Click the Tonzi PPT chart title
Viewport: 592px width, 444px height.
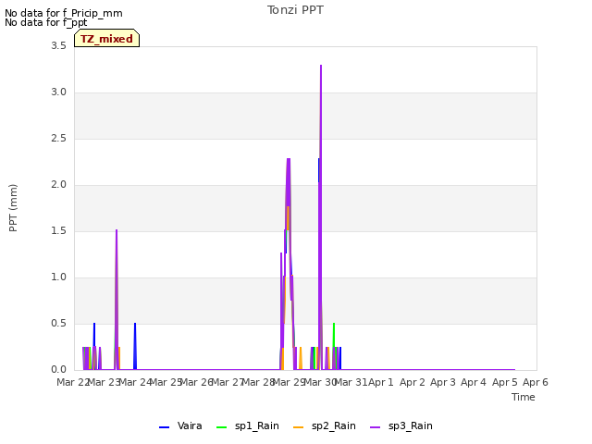[295, 10]
